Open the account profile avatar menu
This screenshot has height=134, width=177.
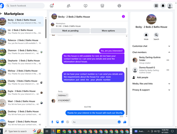(170, 6)
